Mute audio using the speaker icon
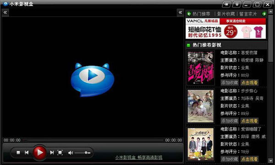The height and width of the screenshot is (165, 275). pos(71,153)
